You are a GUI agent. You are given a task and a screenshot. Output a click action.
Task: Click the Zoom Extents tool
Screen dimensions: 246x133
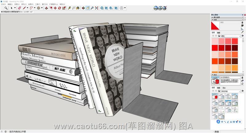pyautogui.click(x=97, y=8)
